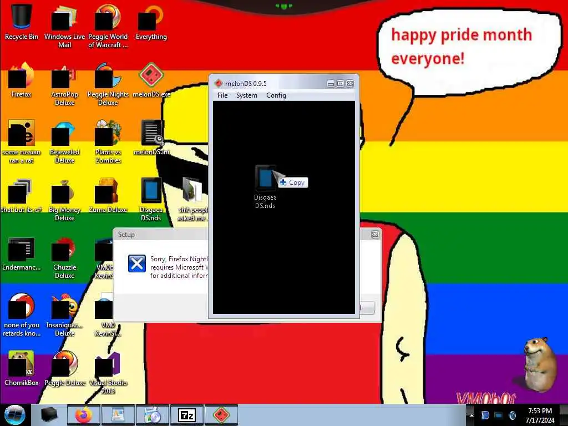The height and width of the screenshot is (426, 568).
Task: Minimize the melonDS window
Action: pyautogui.click(x=331, y=84)
